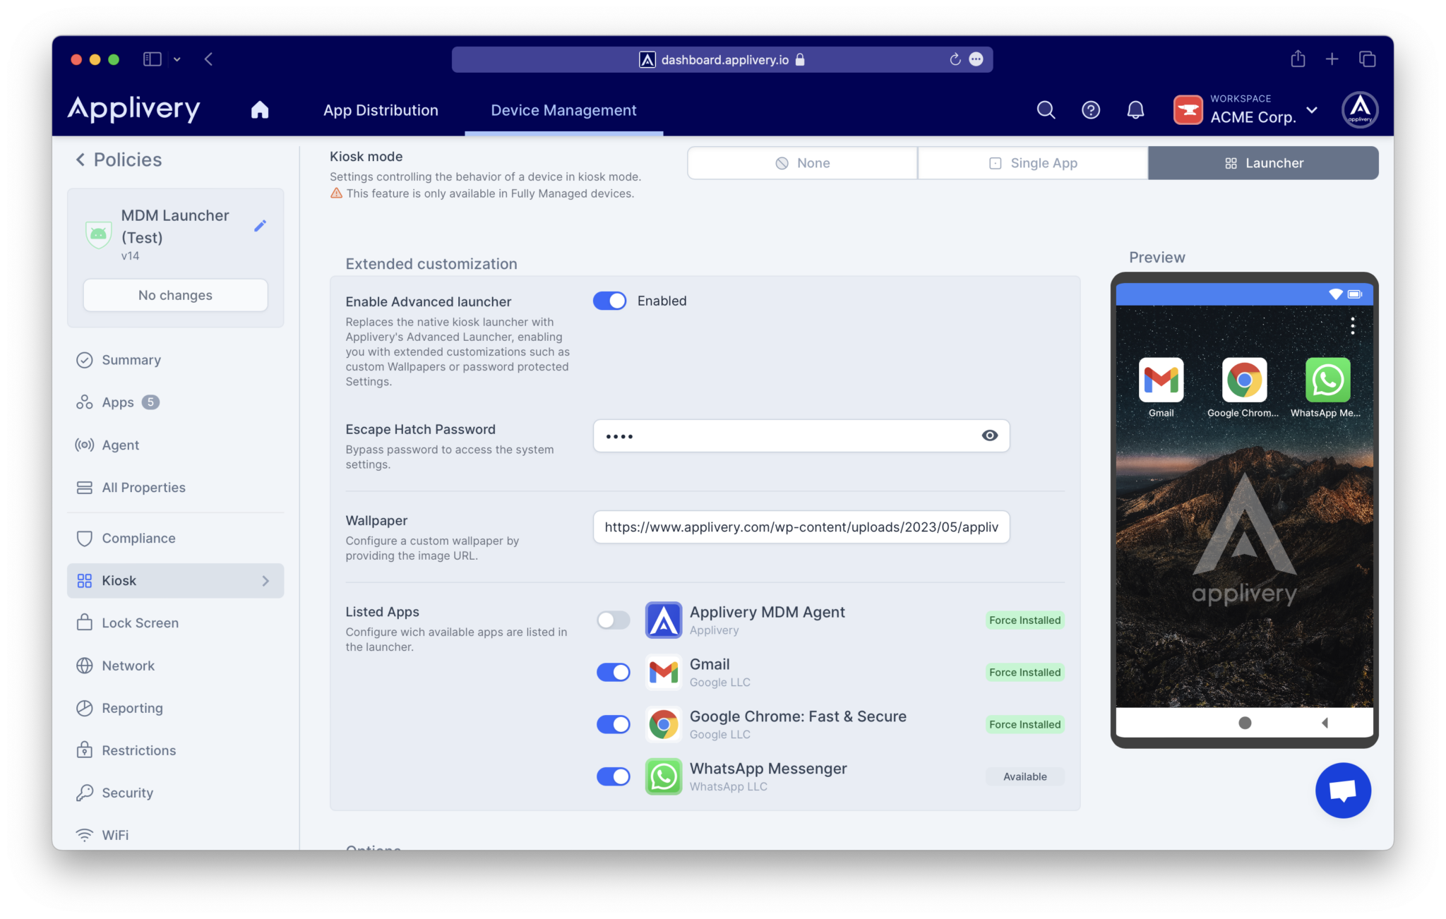
Task: Expand the Kiosk section chevron
Action: [265, 580]
